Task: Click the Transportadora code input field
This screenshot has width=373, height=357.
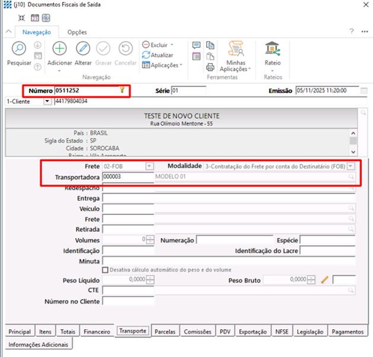Action: point(127,176)
